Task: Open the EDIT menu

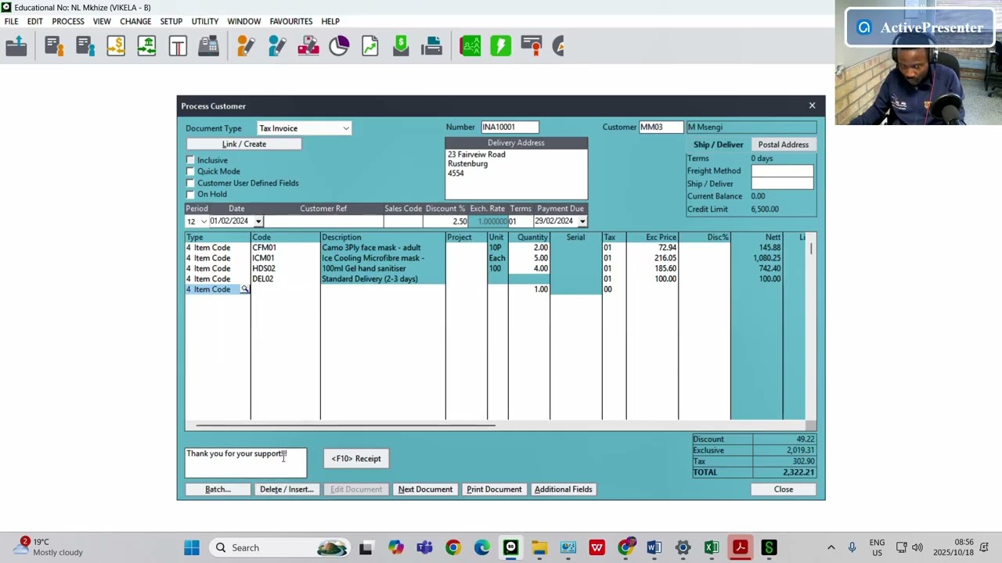Action: tap(35, 21)
